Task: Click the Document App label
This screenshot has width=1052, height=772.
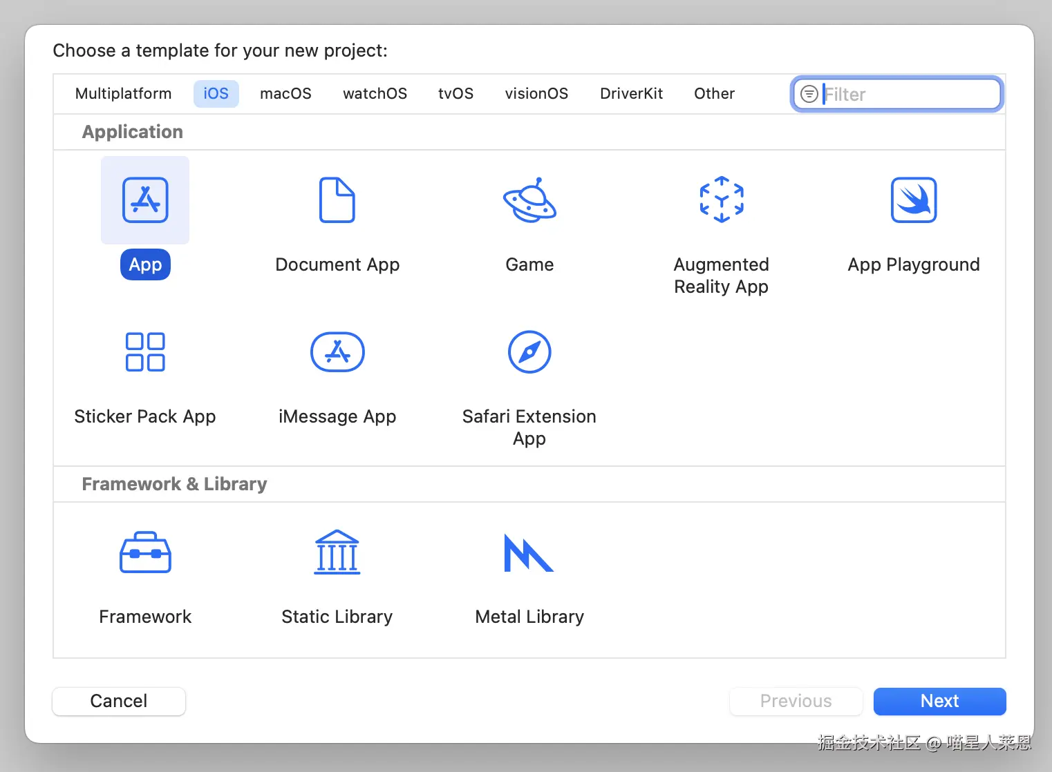Action: (337, 264)
